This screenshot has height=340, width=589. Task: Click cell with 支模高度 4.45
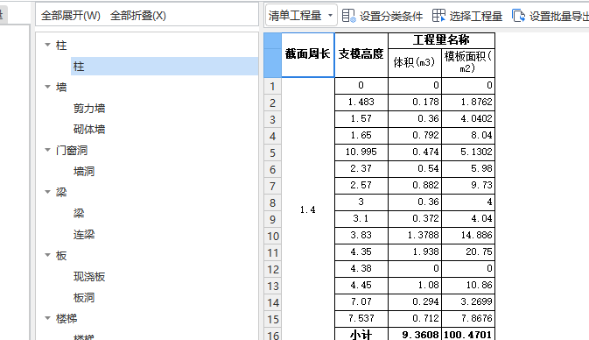click(361, 286)
